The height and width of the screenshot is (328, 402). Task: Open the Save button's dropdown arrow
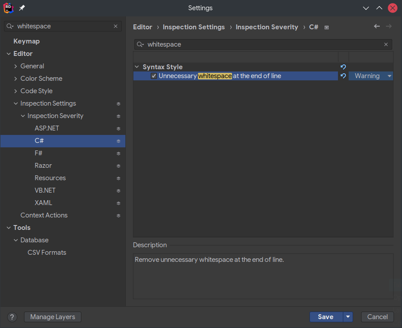coord(348,317)
